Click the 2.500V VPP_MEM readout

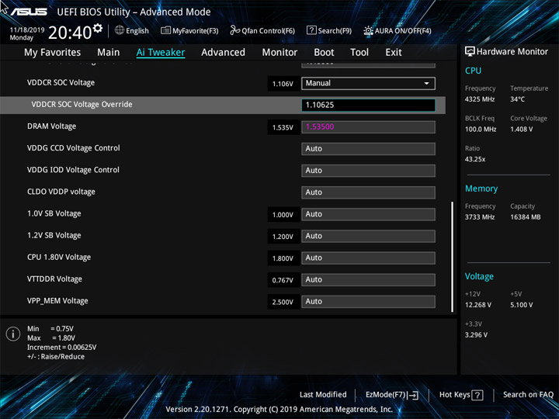tap(283, 302)
